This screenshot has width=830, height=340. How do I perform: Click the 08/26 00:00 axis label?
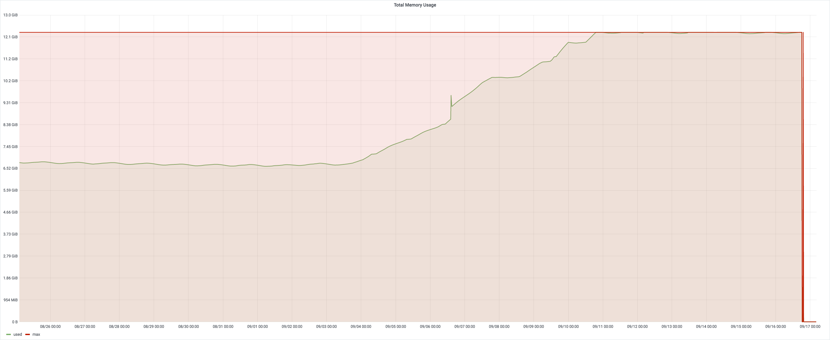click(x=50, y=326)
